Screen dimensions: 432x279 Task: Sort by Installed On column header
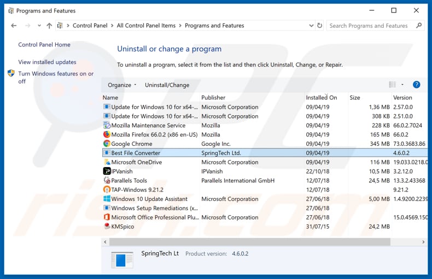321,98
